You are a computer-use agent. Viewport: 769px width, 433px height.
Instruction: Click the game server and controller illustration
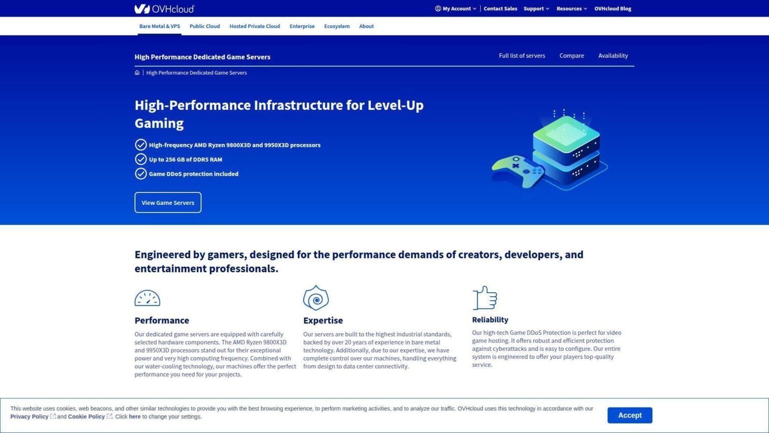[550, 149]
